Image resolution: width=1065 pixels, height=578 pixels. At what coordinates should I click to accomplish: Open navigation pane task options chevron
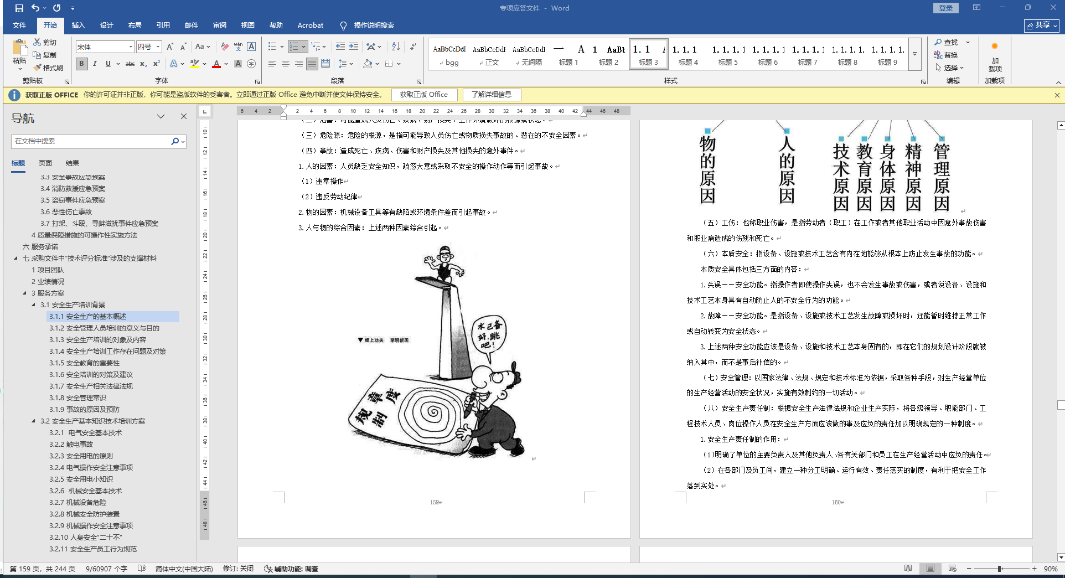pos(161,116)
